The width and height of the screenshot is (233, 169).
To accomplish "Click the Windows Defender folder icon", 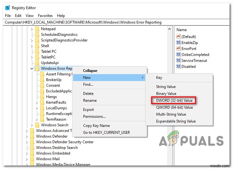I will [32, 136].
